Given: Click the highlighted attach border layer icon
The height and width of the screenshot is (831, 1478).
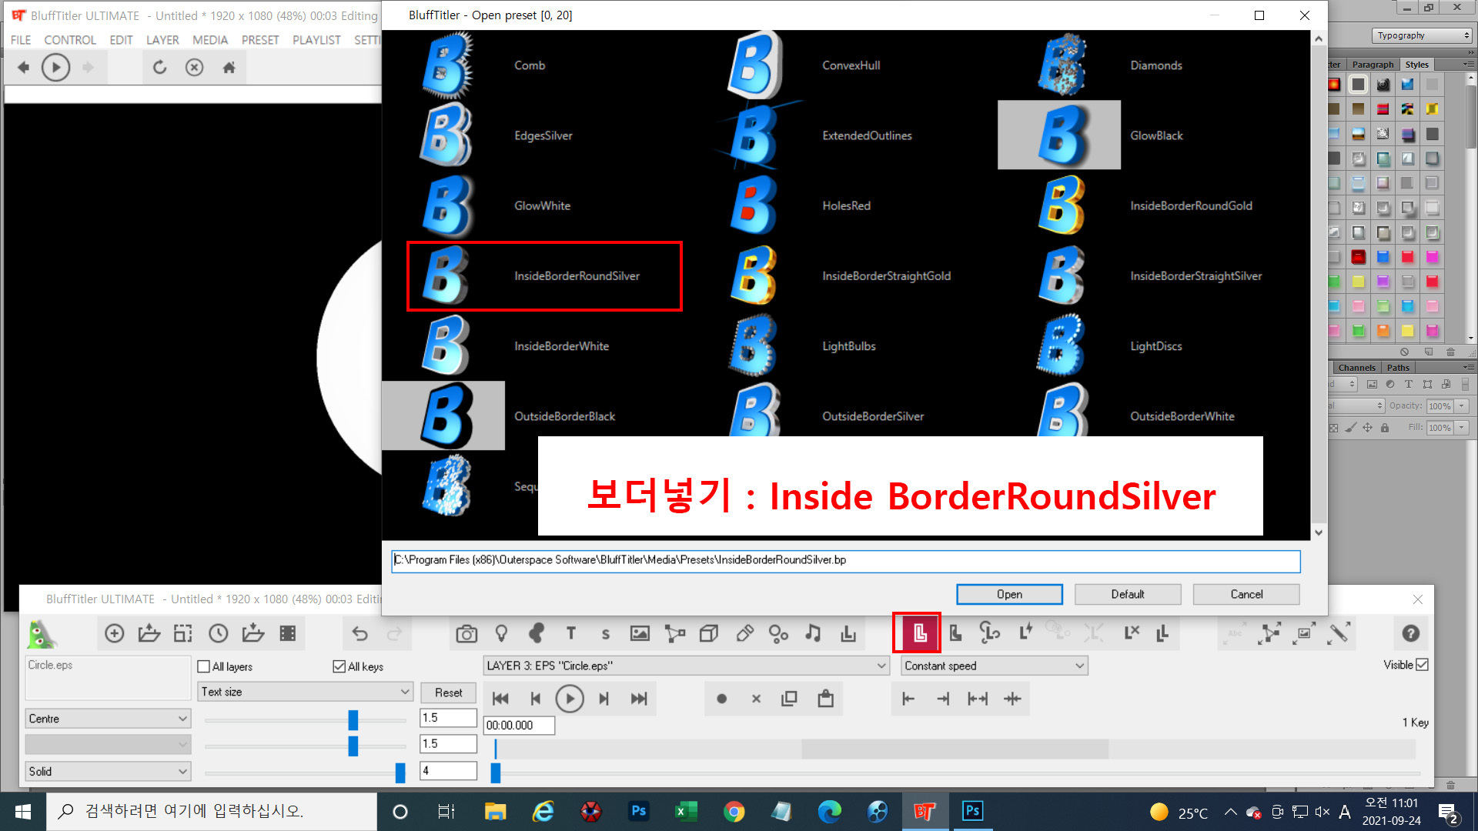Looking at the screenshot, I should click(919, 633).
